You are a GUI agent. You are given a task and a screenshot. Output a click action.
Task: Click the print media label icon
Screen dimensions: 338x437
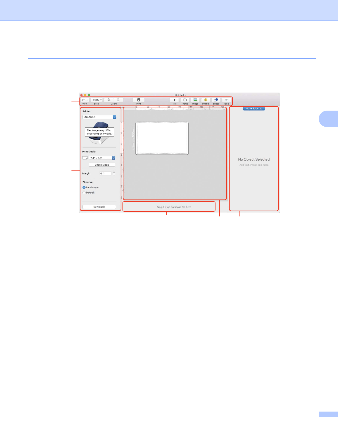[85, 158]
